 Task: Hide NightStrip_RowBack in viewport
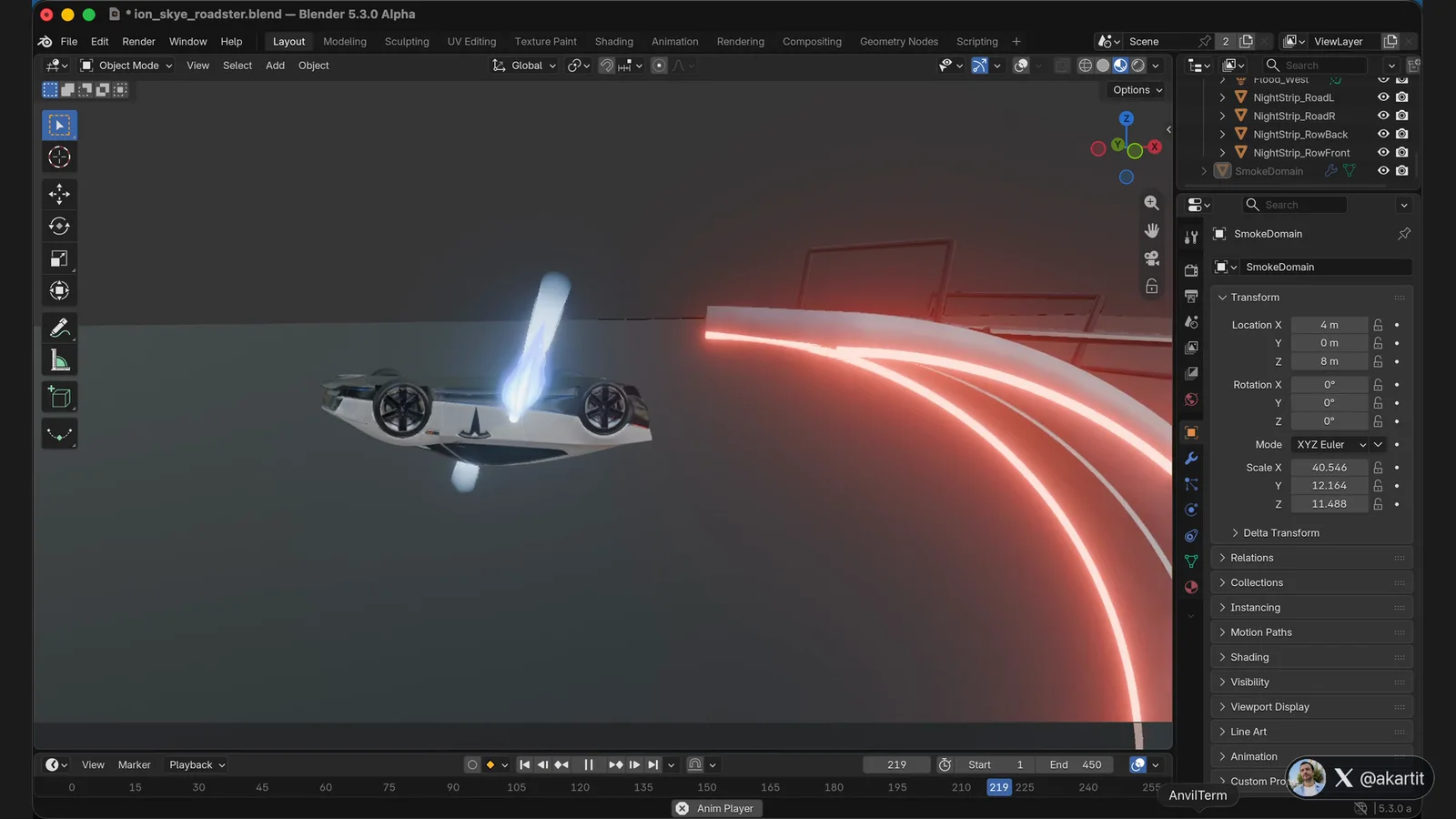pos(1383,134)
